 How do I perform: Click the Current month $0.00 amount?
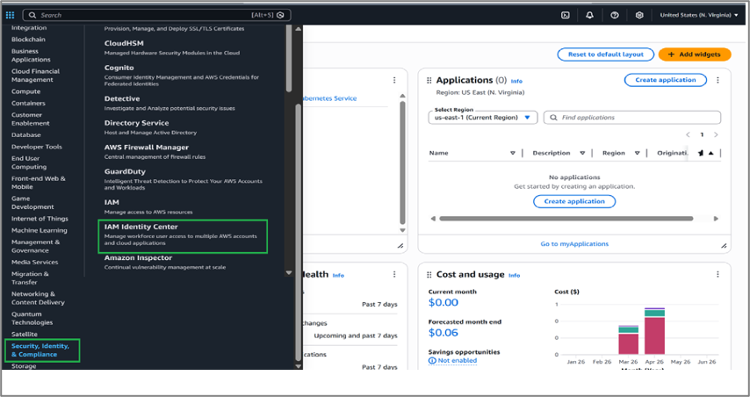pyautogui.click(x=444, y=302)
